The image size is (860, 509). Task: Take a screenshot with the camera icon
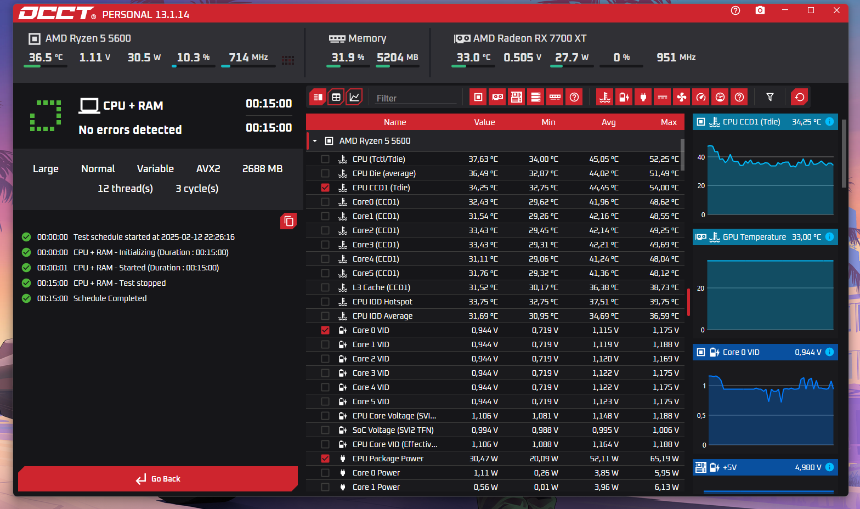[x=760, y=10]
